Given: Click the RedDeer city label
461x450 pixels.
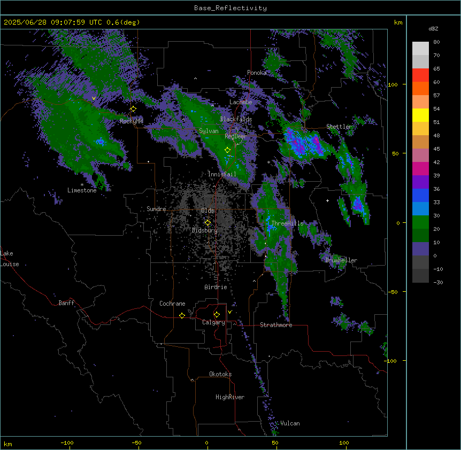Looking at the screenshot, I should (x=236, y=136).
